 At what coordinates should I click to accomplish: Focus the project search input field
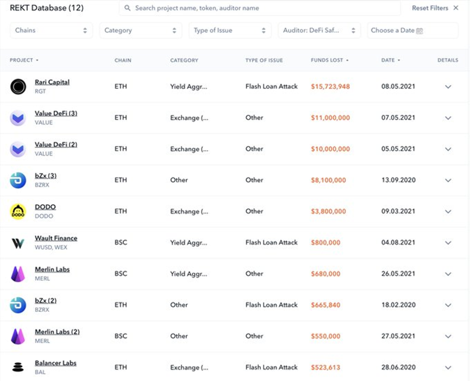click(x=261, y=8)
